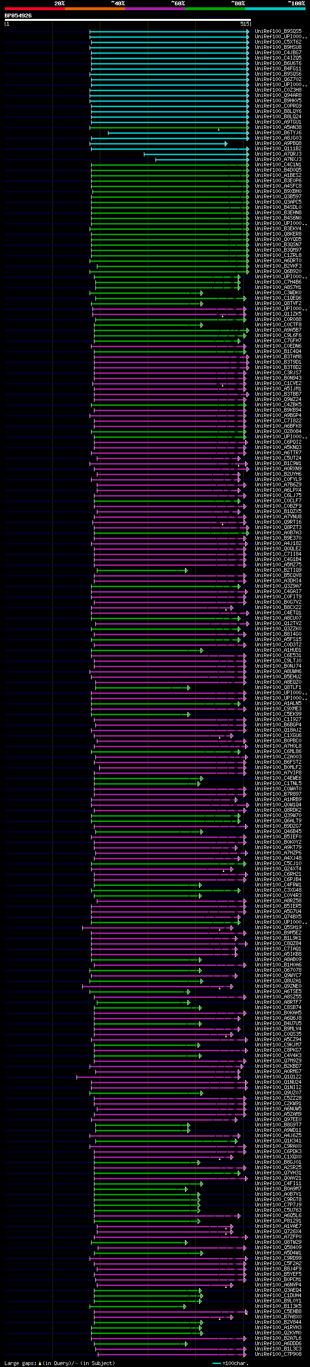This screenshot has width=310, height=1367.
Task: Select hit label UniRef100_Q1K341
Action: (278, 1141)
